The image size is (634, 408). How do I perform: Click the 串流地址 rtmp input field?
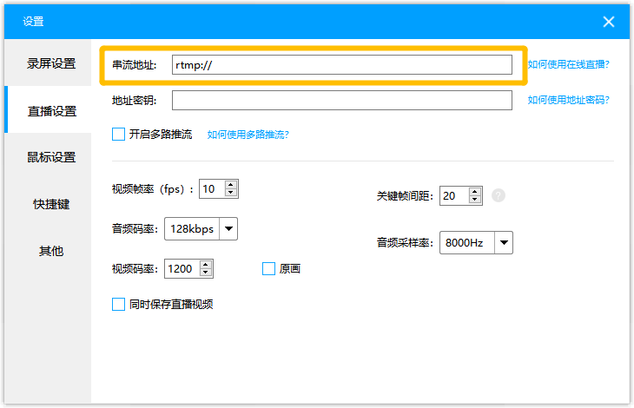tap(341, 65)
